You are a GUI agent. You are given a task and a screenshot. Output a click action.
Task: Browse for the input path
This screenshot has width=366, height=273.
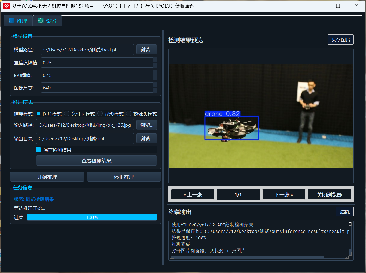(147, 125)
